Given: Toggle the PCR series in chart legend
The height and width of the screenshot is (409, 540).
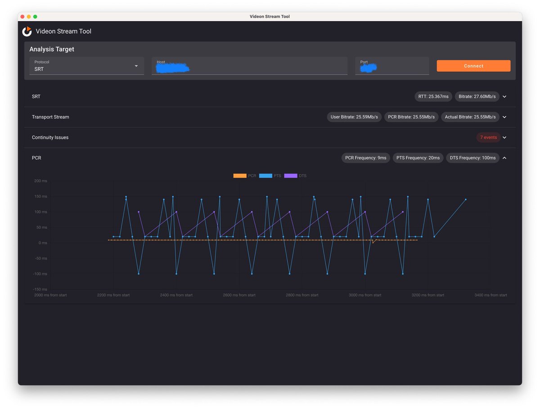Looking at the screenshot, I should [x=244, y=176].
